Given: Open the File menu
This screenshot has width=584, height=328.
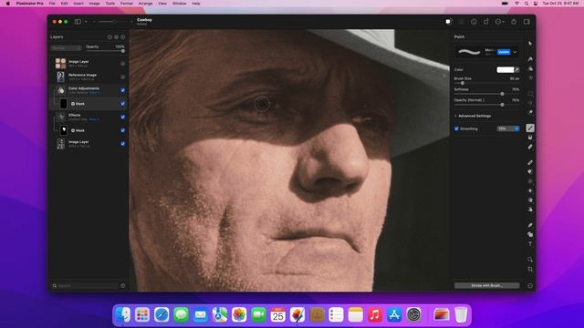Looking at the screenshot, I should [x=52, y=4].
